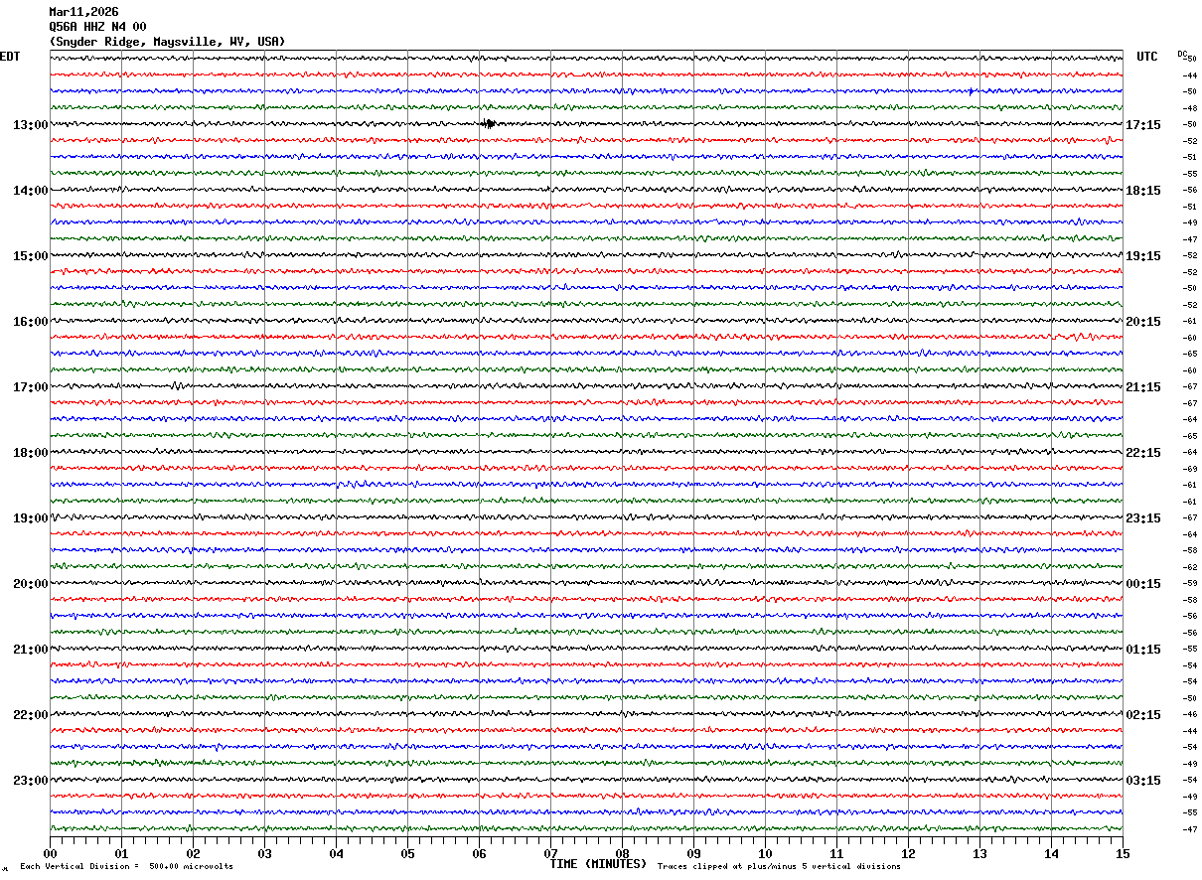Viewport: 1202px width, 880px height.
Task: Click the 'TIME (MINUTES)' axis title
Action: click(x=598, y=864)
